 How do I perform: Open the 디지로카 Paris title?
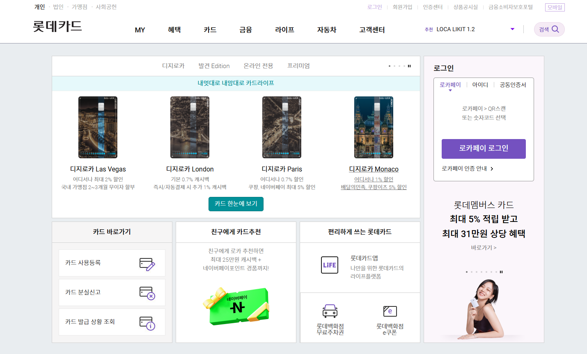[282, 169]
